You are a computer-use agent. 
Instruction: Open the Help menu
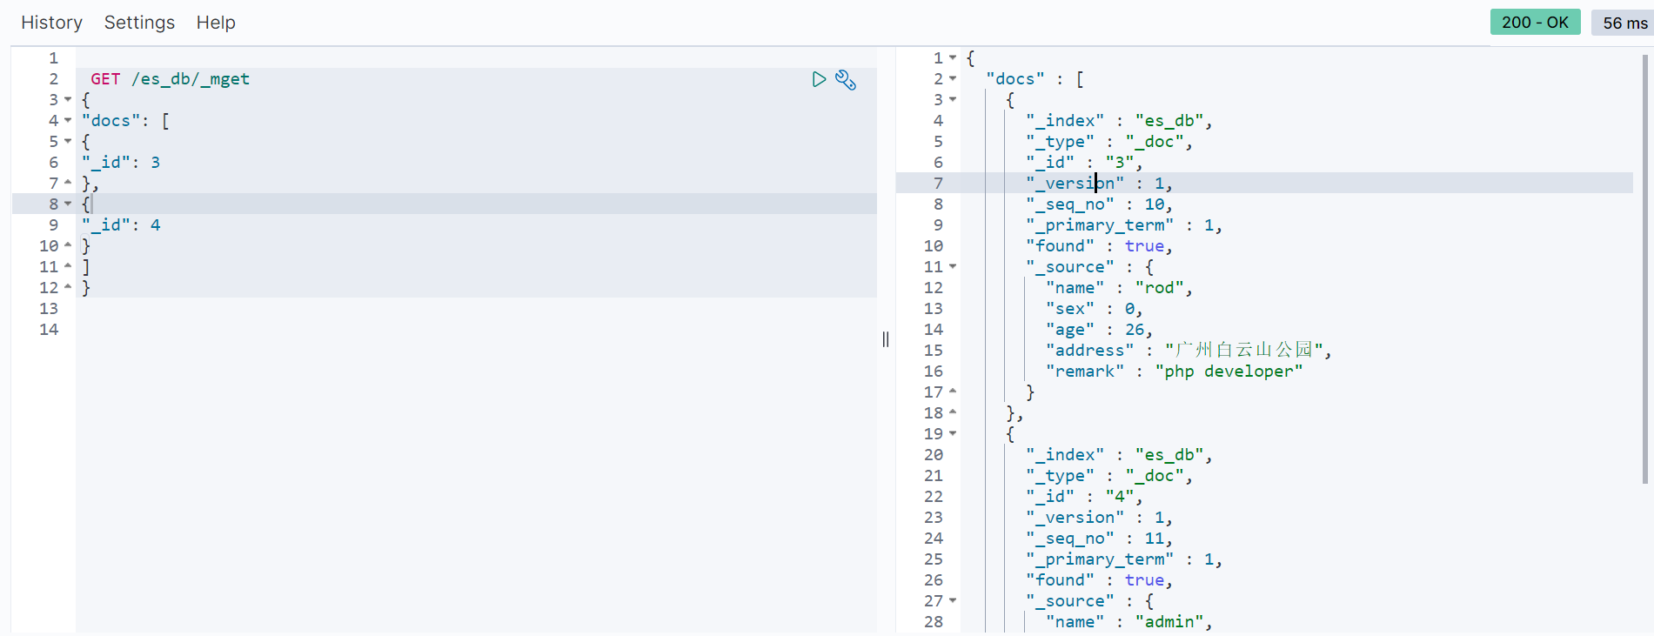click(216, 23)
